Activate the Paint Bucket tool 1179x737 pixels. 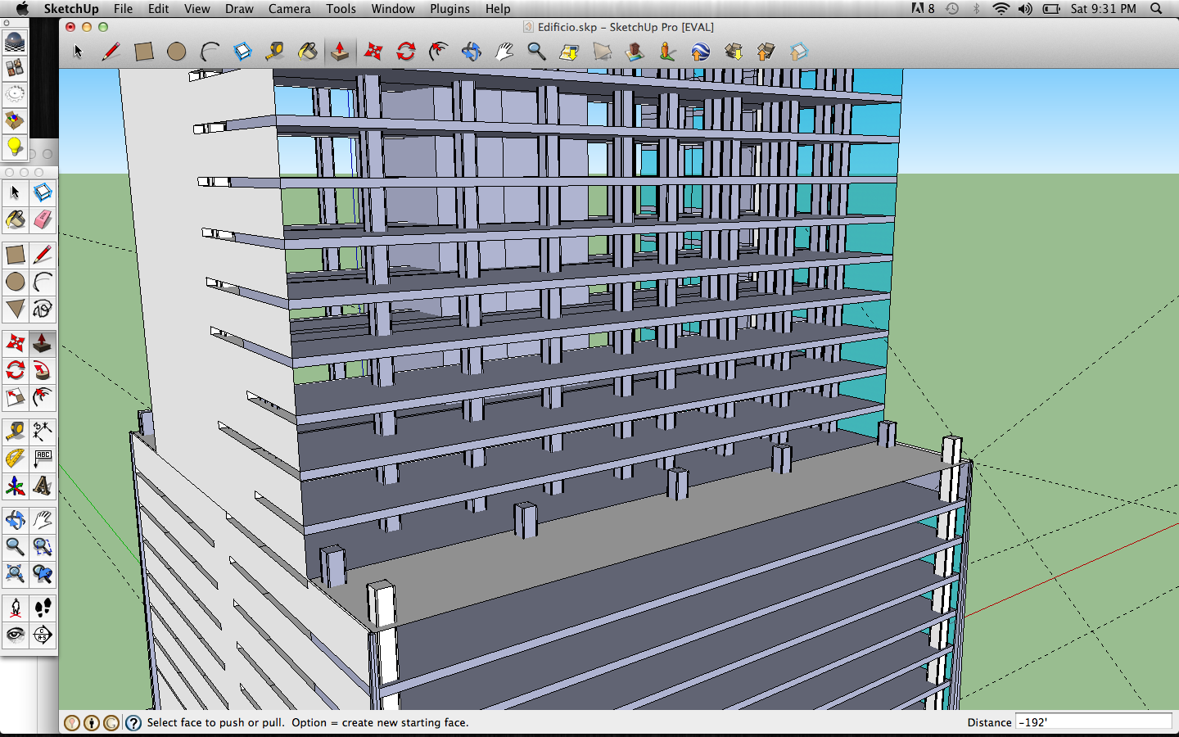pos(15,220)
